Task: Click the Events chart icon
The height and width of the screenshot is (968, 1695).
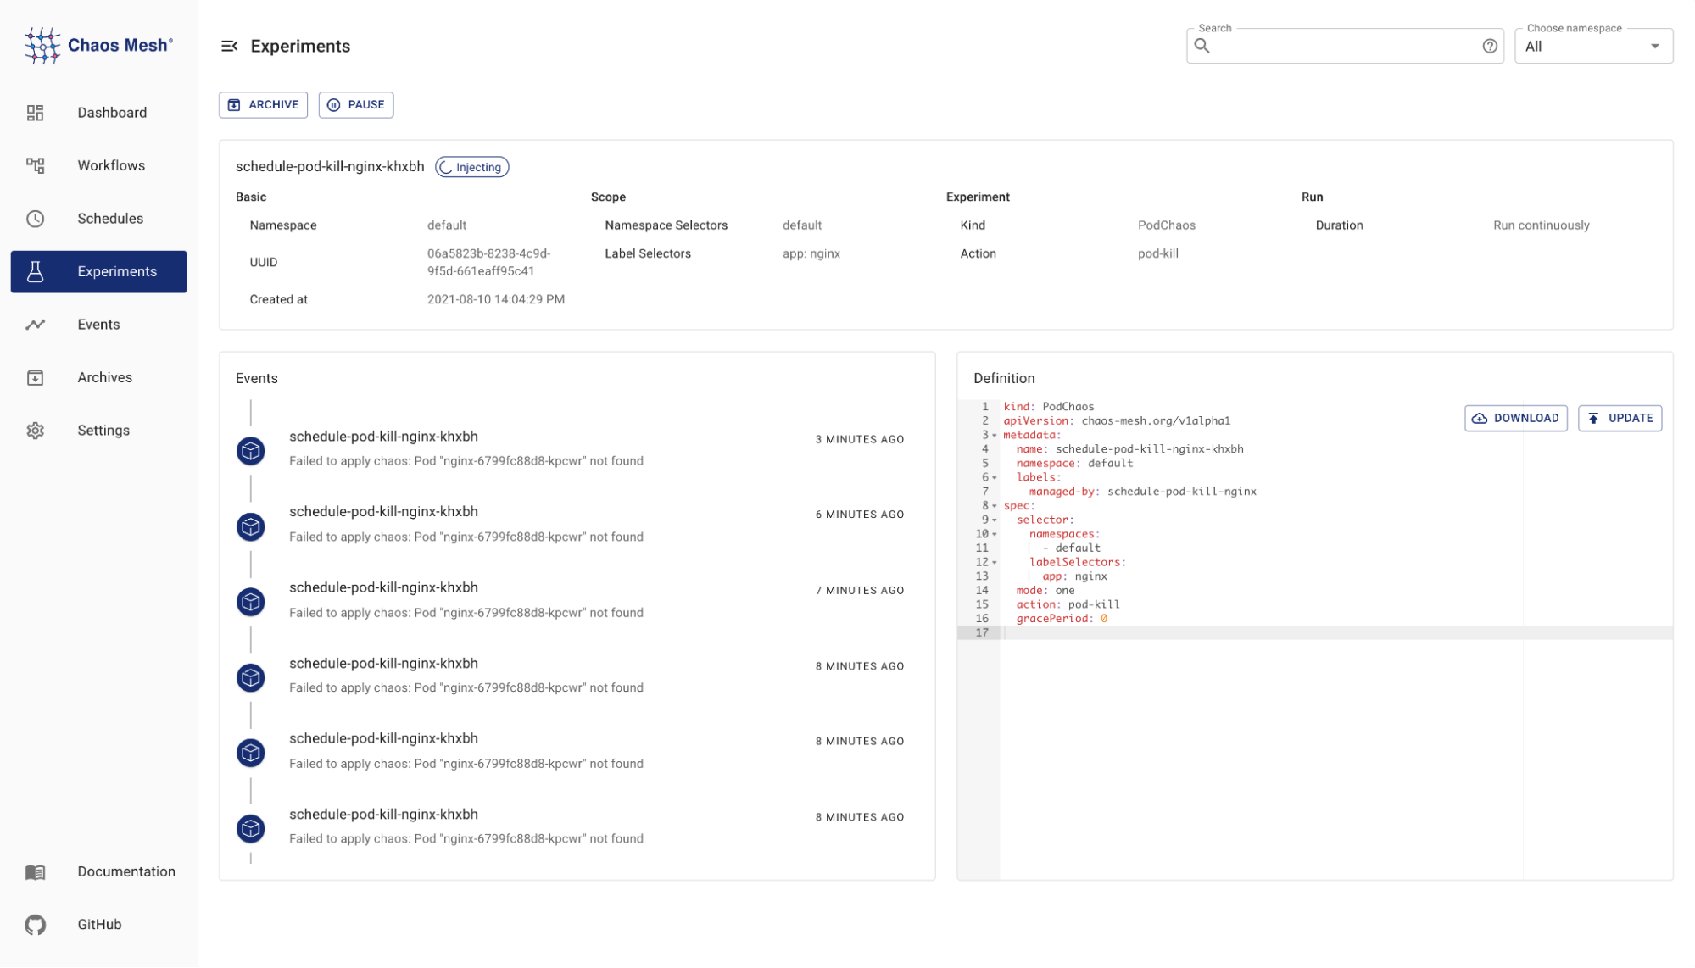Action: click(35, 324)
